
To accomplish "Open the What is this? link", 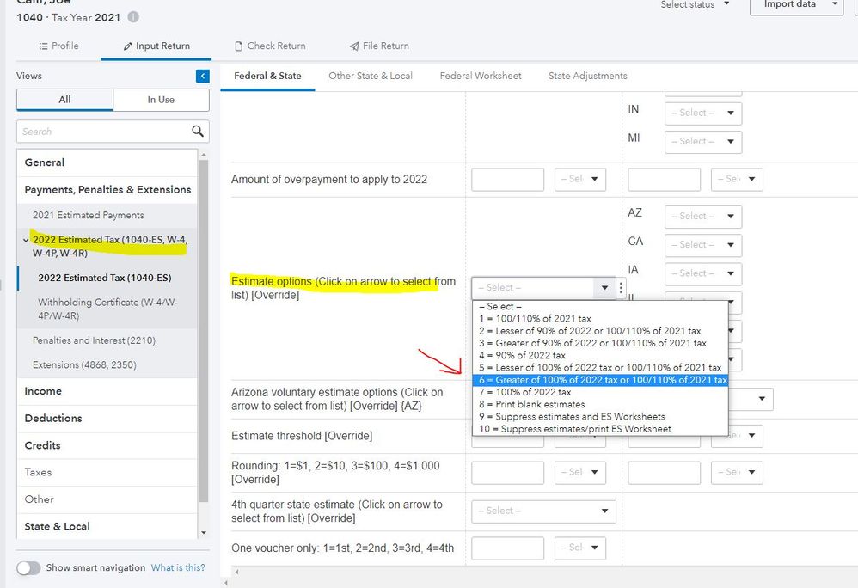I will (x=178, y=567).
